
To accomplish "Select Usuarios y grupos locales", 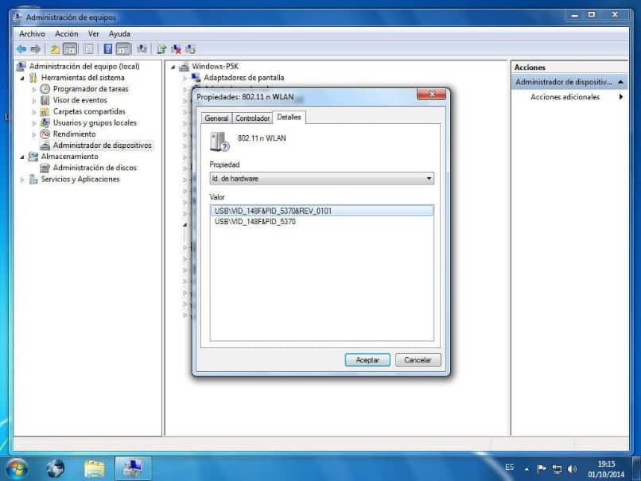I will (95, 122).
